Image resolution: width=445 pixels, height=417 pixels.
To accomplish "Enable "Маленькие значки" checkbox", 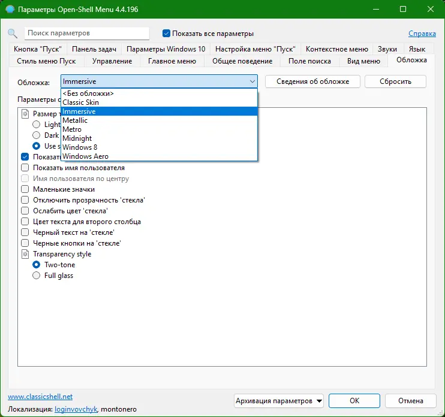I will [25, 189].
